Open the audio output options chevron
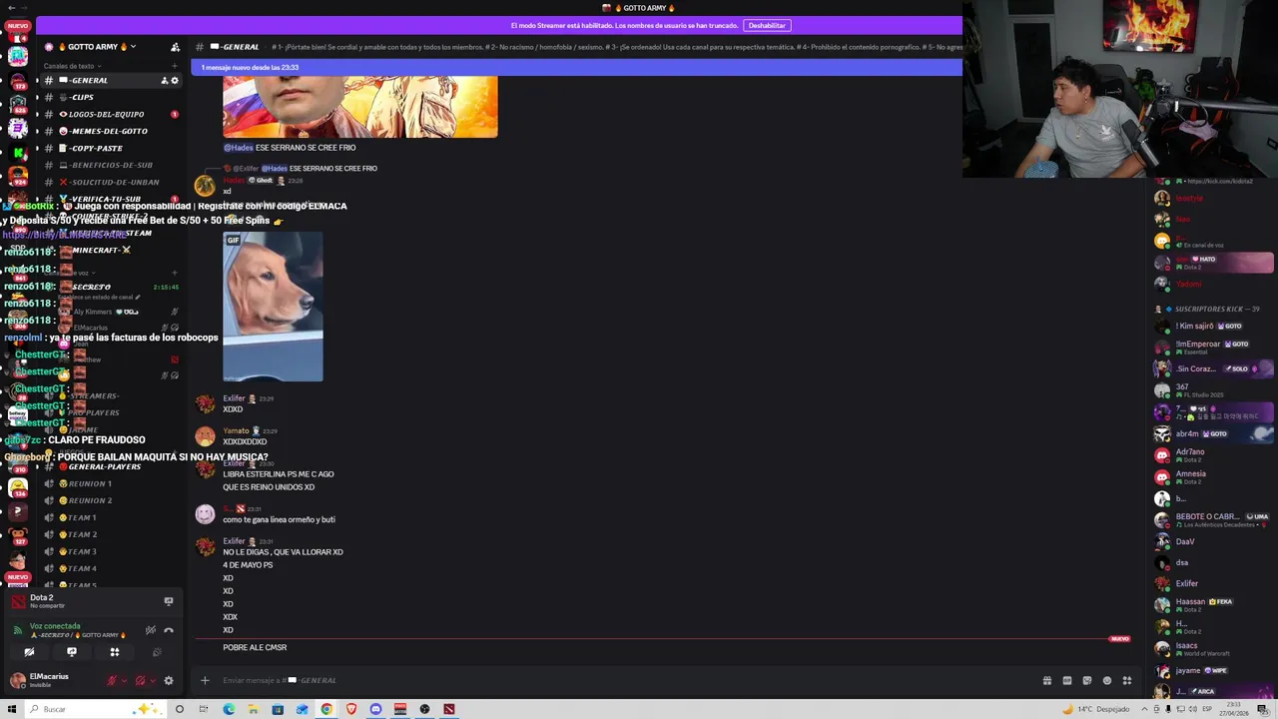The height and width of the screenshot is (719, 1278). [152, 680]
